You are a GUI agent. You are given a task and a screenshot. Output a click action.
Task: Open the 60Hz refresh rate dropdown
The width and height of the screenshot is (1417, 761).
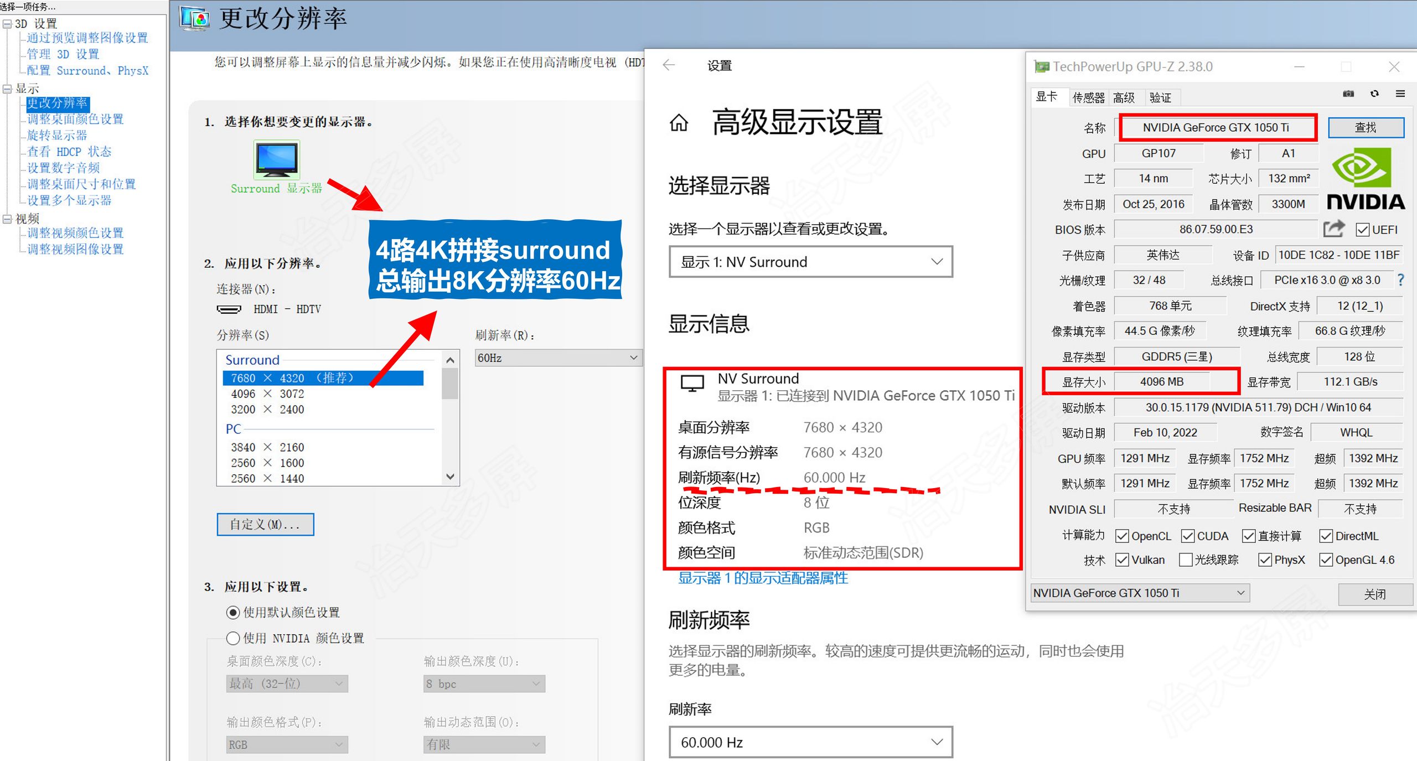tap(558, 358)
